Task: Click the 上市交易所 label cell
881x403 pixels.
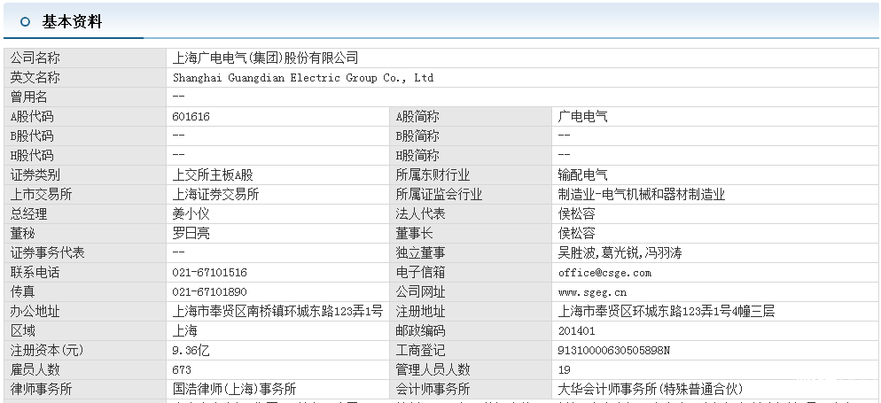Action: tap(85, 195)
